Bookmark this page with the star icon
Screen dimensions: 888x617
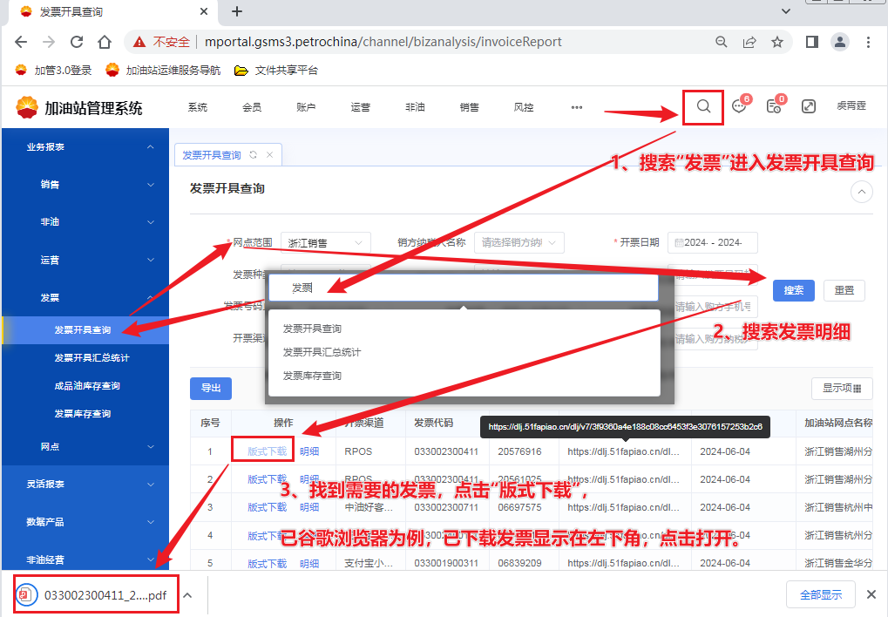tap(777, 42)
